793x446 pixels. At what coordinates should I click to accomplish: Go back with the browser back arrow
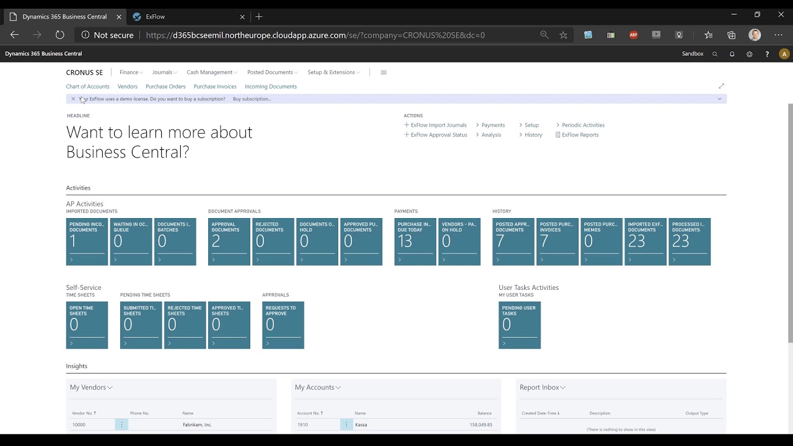tap(15, 35)
